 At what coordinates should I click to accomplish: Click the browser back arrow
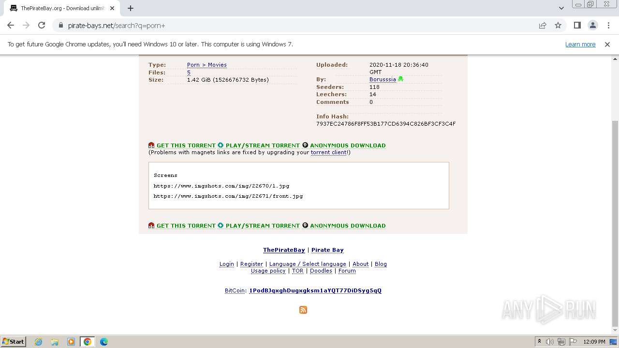tap(11, 25)
